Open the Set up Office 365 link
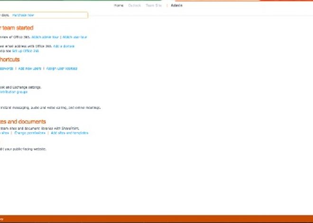Image resolution: width=313 pixels, height=223 pixels. pyautogui.click(x=25, y=51)
